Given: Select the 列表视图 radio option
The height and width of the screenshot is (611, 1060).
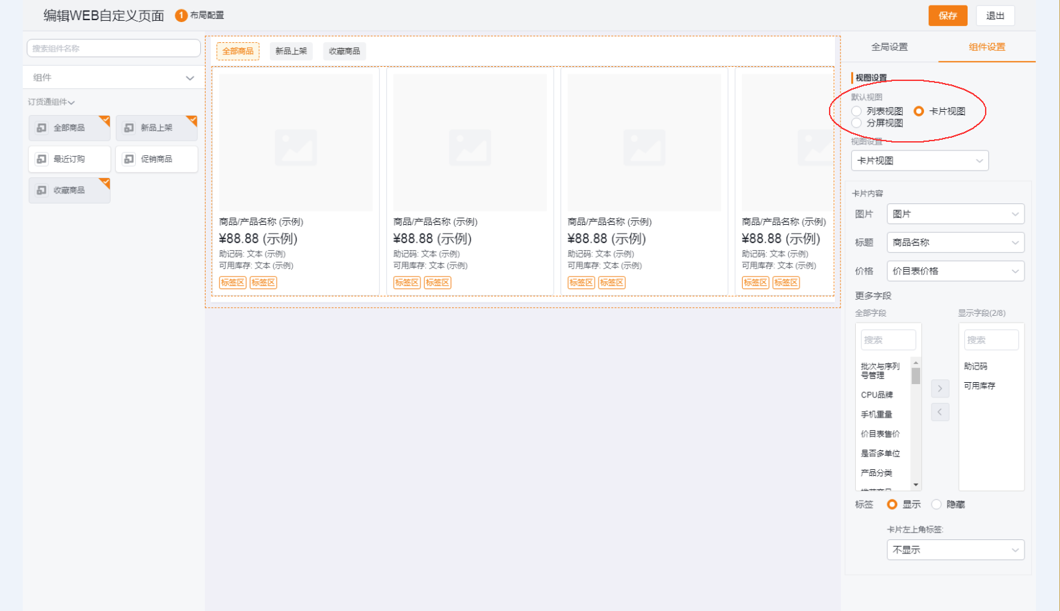Looking at the screenshot, I should click(856, 111).
